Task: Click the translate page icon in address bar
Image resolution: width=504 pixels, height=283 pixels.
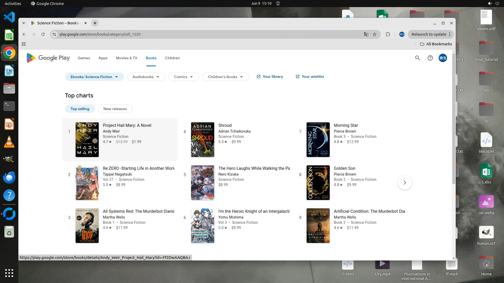Action: [x=366, y=34]
